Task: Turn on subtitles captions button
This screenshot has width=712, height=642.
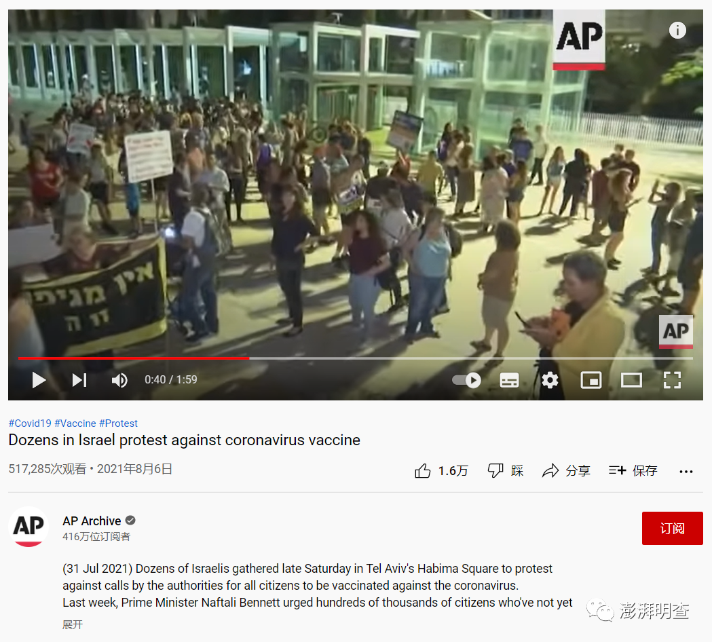Action: click(509, 380)
